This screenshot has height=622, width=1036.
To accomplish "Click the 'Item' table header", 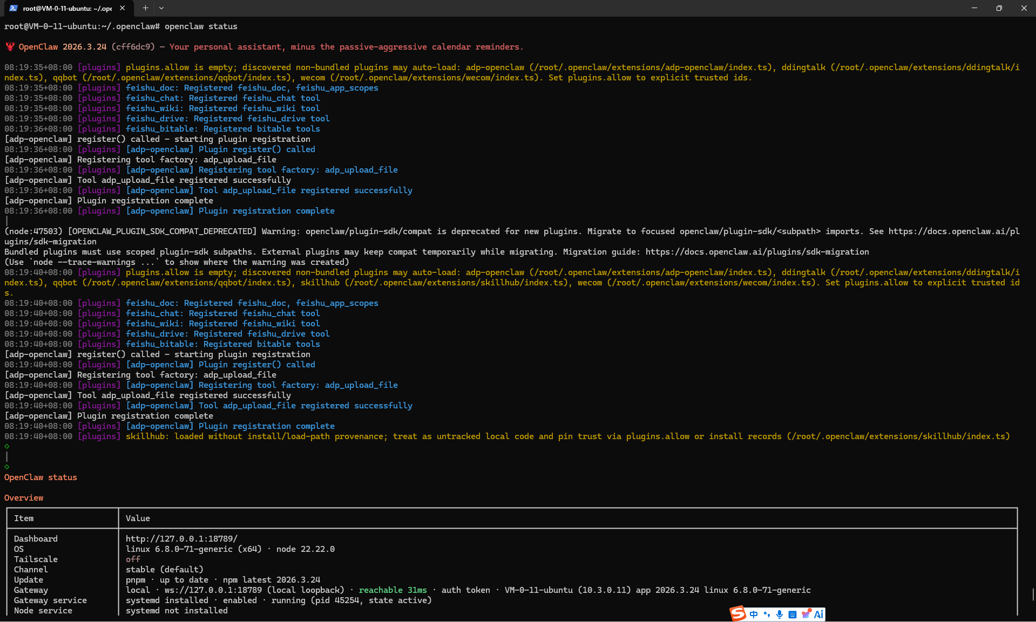I will coord(24,518).
